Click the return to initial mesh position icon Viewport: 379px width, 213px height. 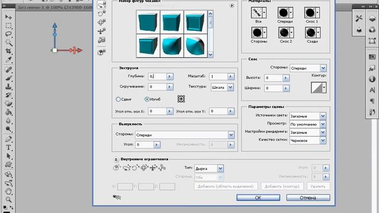[x=101, y=51]
